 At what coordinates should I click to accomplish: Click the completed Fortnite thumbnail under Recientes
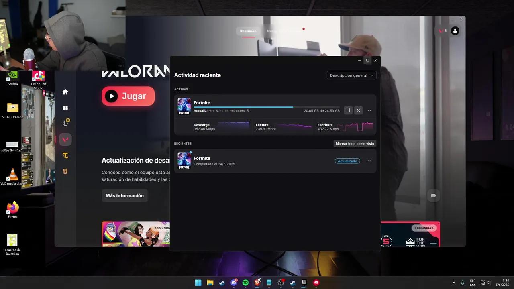coord(184,161)
